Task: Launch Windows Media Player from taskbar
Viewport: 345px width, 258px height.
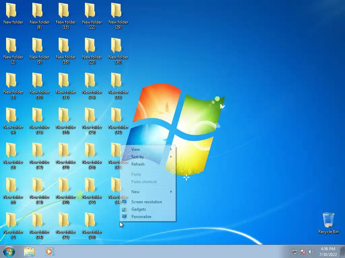Action: pyautogui.click(x=50, y=252)
